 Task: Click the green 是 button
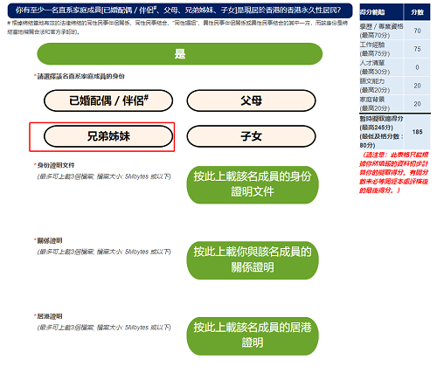[180, 54]
